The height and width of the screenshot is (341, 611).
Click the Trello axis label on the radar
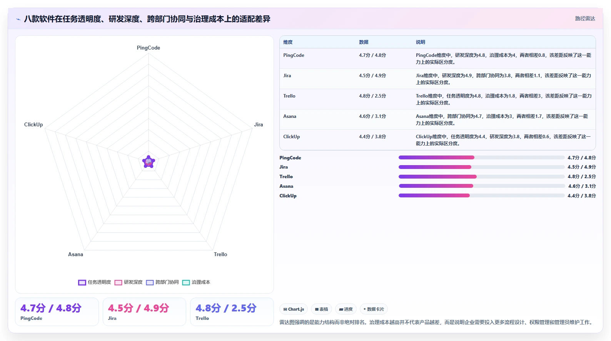[220, 255]
